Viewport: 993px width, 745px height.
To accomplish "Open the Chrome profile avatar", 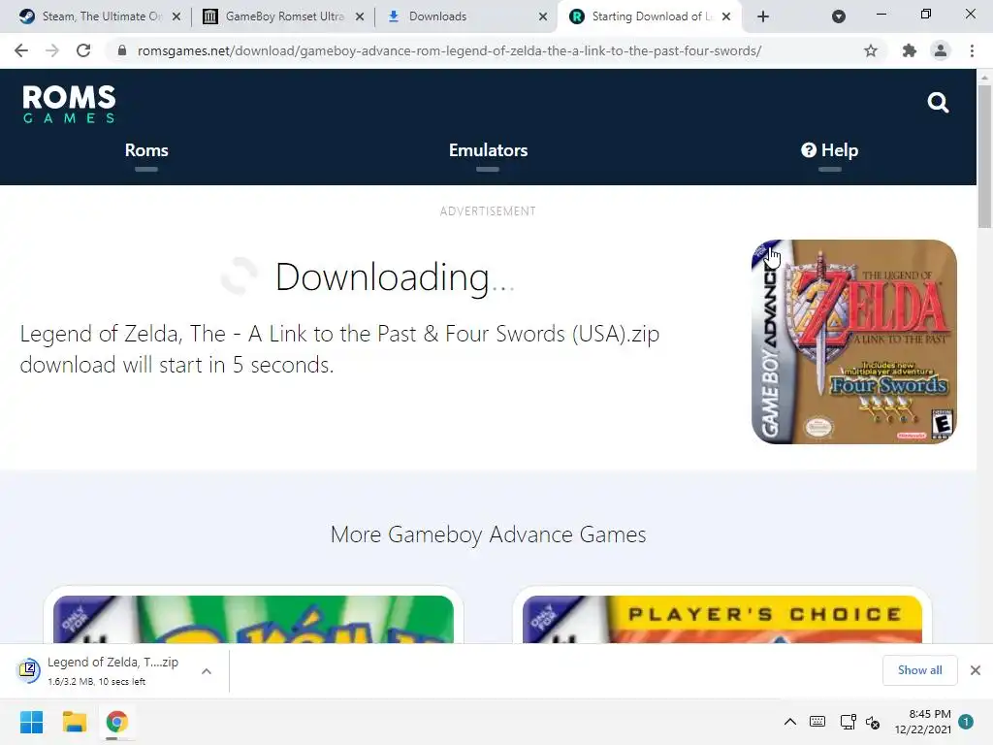I will pos(941,50).
